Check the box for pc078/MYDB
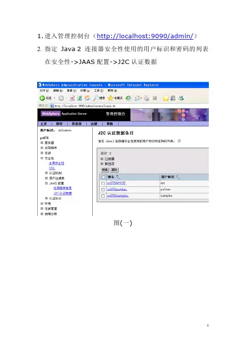246x348 pixels. 103,183
